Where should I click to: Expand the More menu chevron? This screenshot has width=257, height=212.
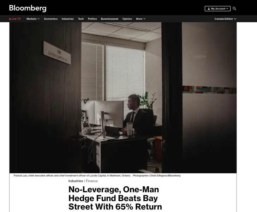tap(144, 19)
